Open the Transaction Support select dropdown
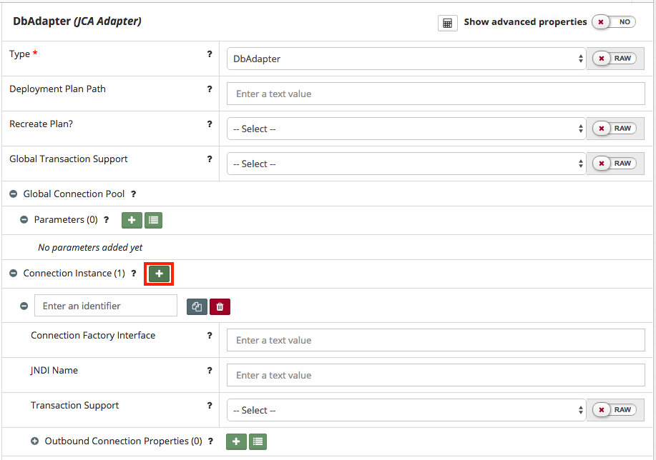The height and width of the screenshot is (460, 656). click(x=406, y=410)
